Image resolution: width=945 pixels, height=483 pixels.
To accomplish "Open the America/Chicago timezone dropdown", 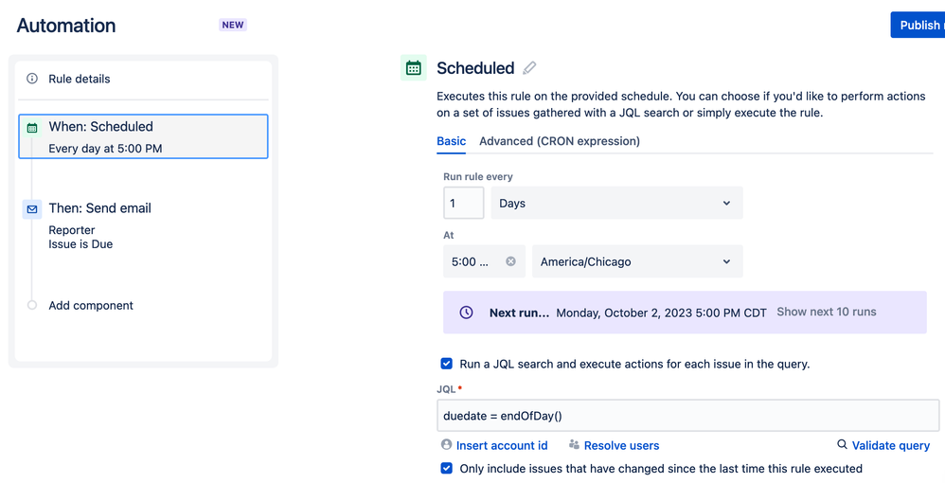I will 637,261.
